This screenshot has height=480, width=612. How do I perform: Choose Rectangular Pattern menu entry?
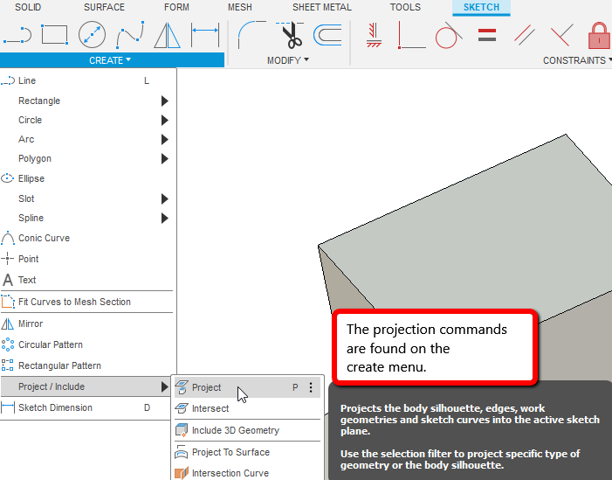point(86,365)
